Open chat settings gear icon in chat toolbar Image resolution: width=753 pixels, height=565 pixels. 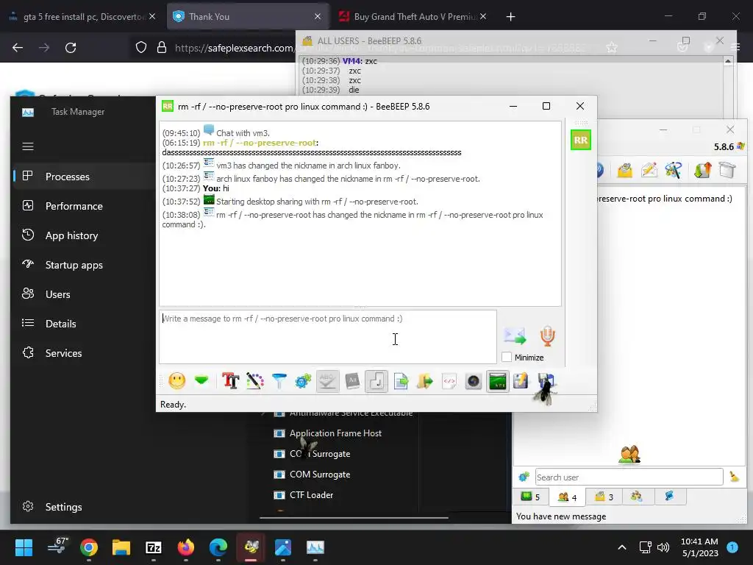[x=303, y=382]
